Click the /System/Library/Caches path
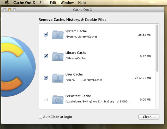 click(x=81, y=37)
